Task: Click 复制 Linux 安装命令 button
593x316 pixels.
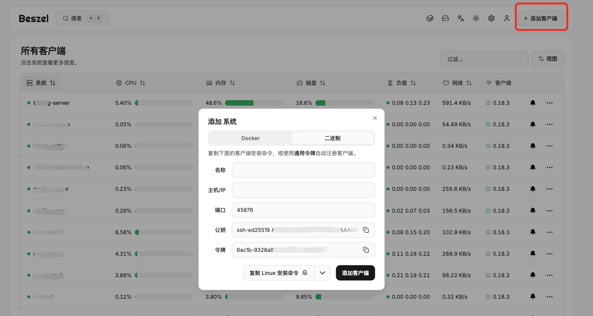Action: click(x=278, y=273)
